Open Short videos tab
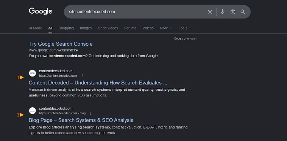Viewport: 287px width, 141px height. [108, 28]
